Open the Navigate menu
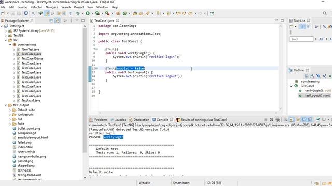 pos(52,7)
